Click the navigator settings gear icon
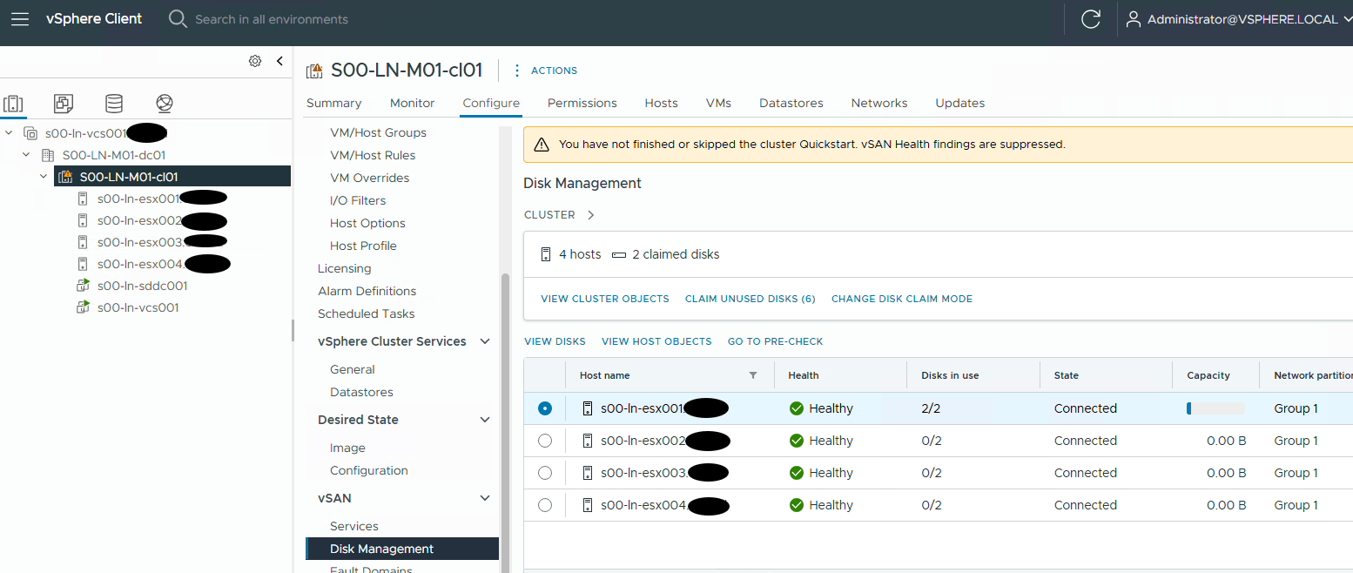This screenshot has width=1353, height=573. 255,61
